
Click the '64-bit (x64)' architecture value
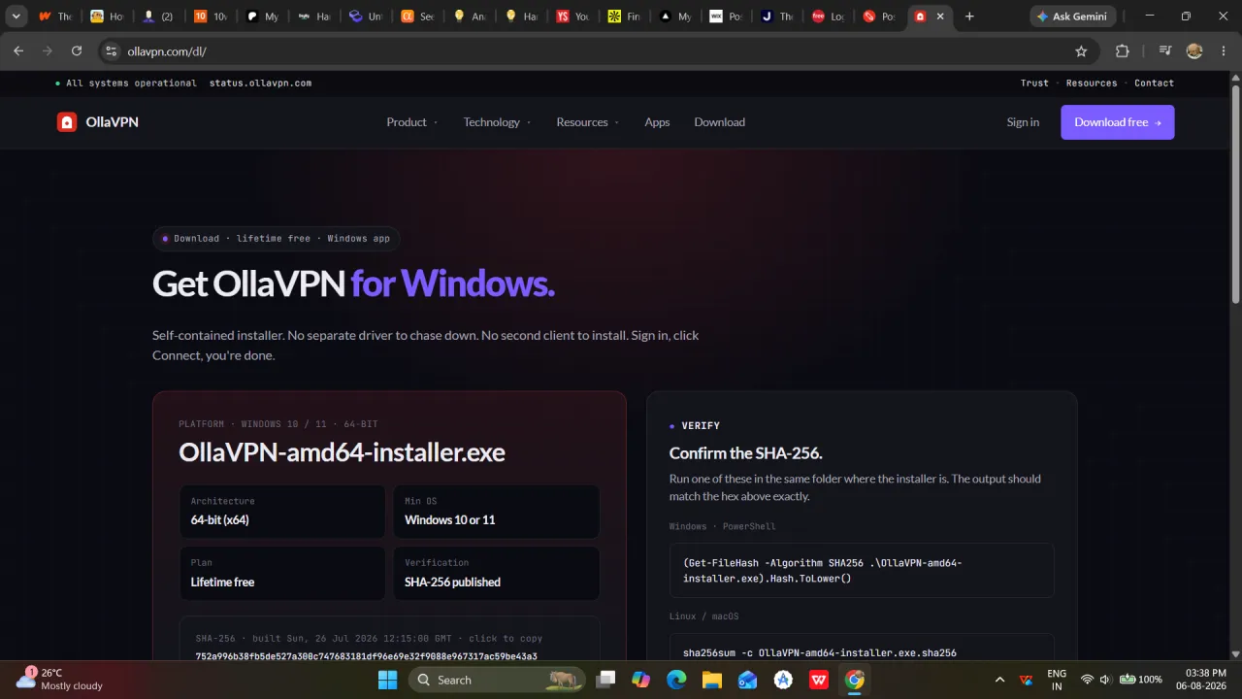(x=220, y=520)
